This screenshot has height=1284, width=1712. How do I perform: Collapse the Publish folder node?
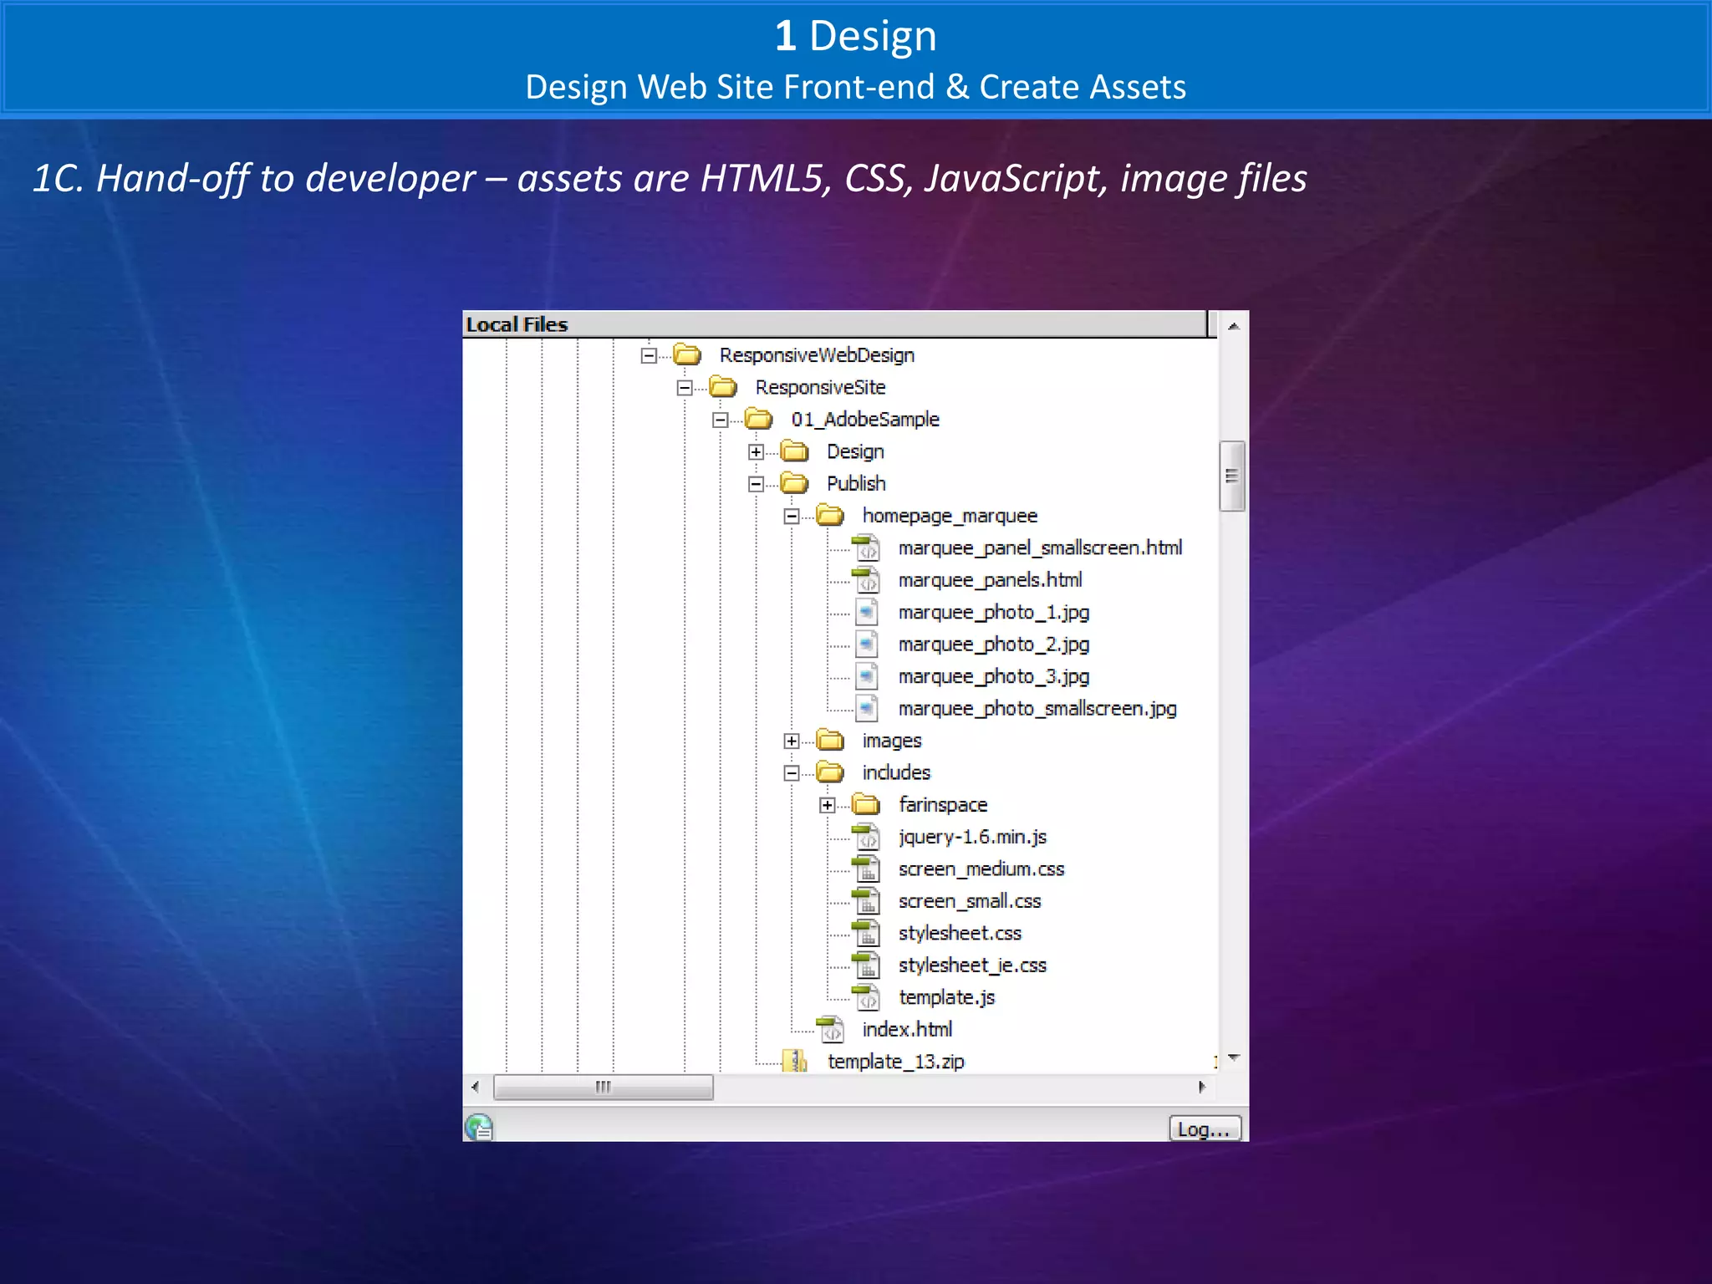pyautogui.click(x=757, y=484)
